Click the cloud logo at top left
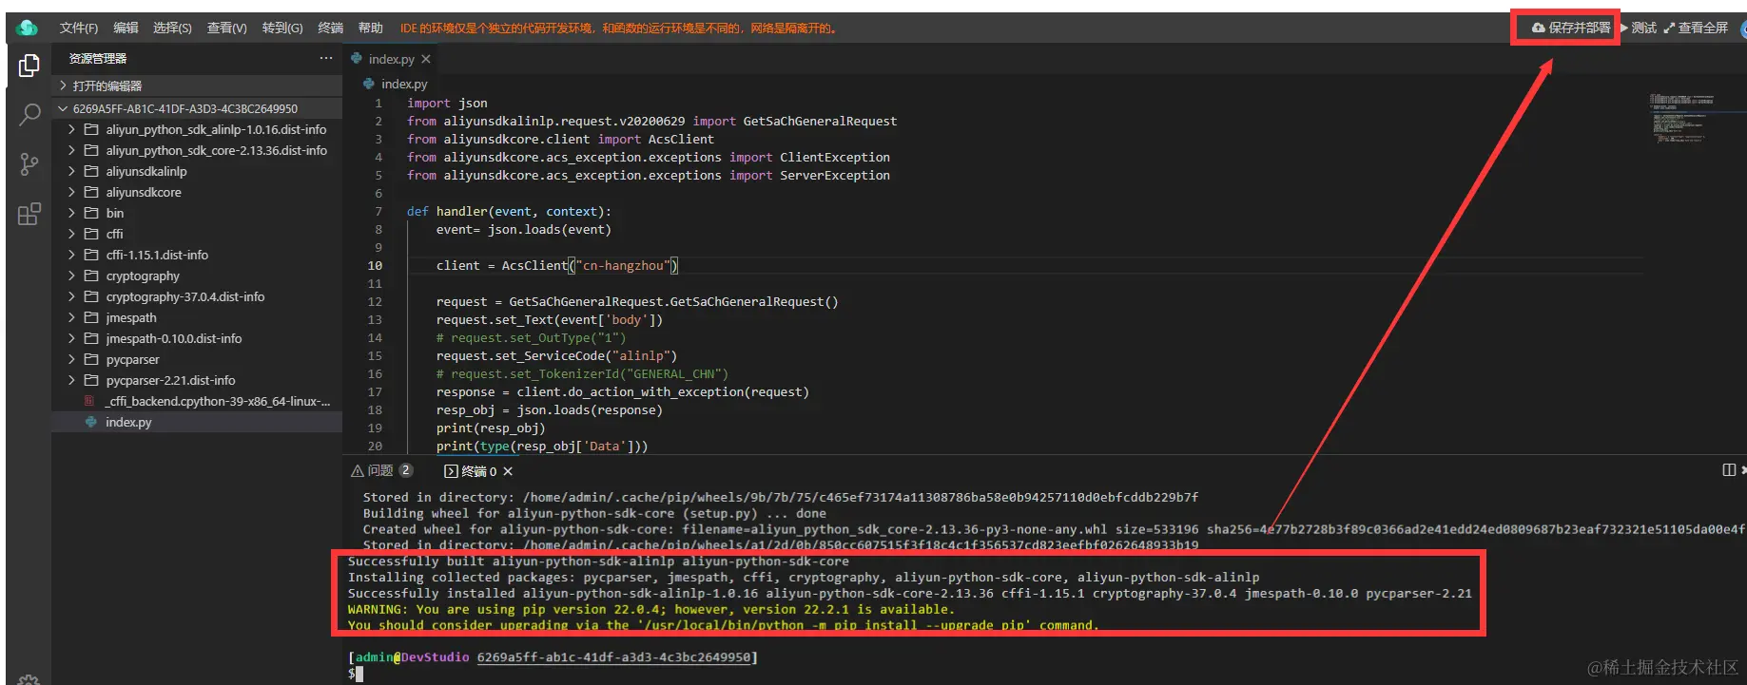1747x685 pixels. pyautogui.click(x=27, y=28)
